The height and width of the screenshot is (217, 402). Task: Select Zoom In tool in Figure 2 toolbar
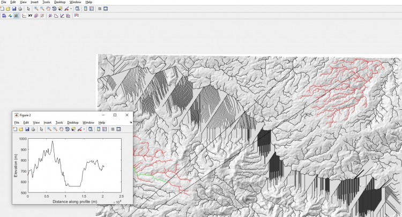(x=49, y=129)
